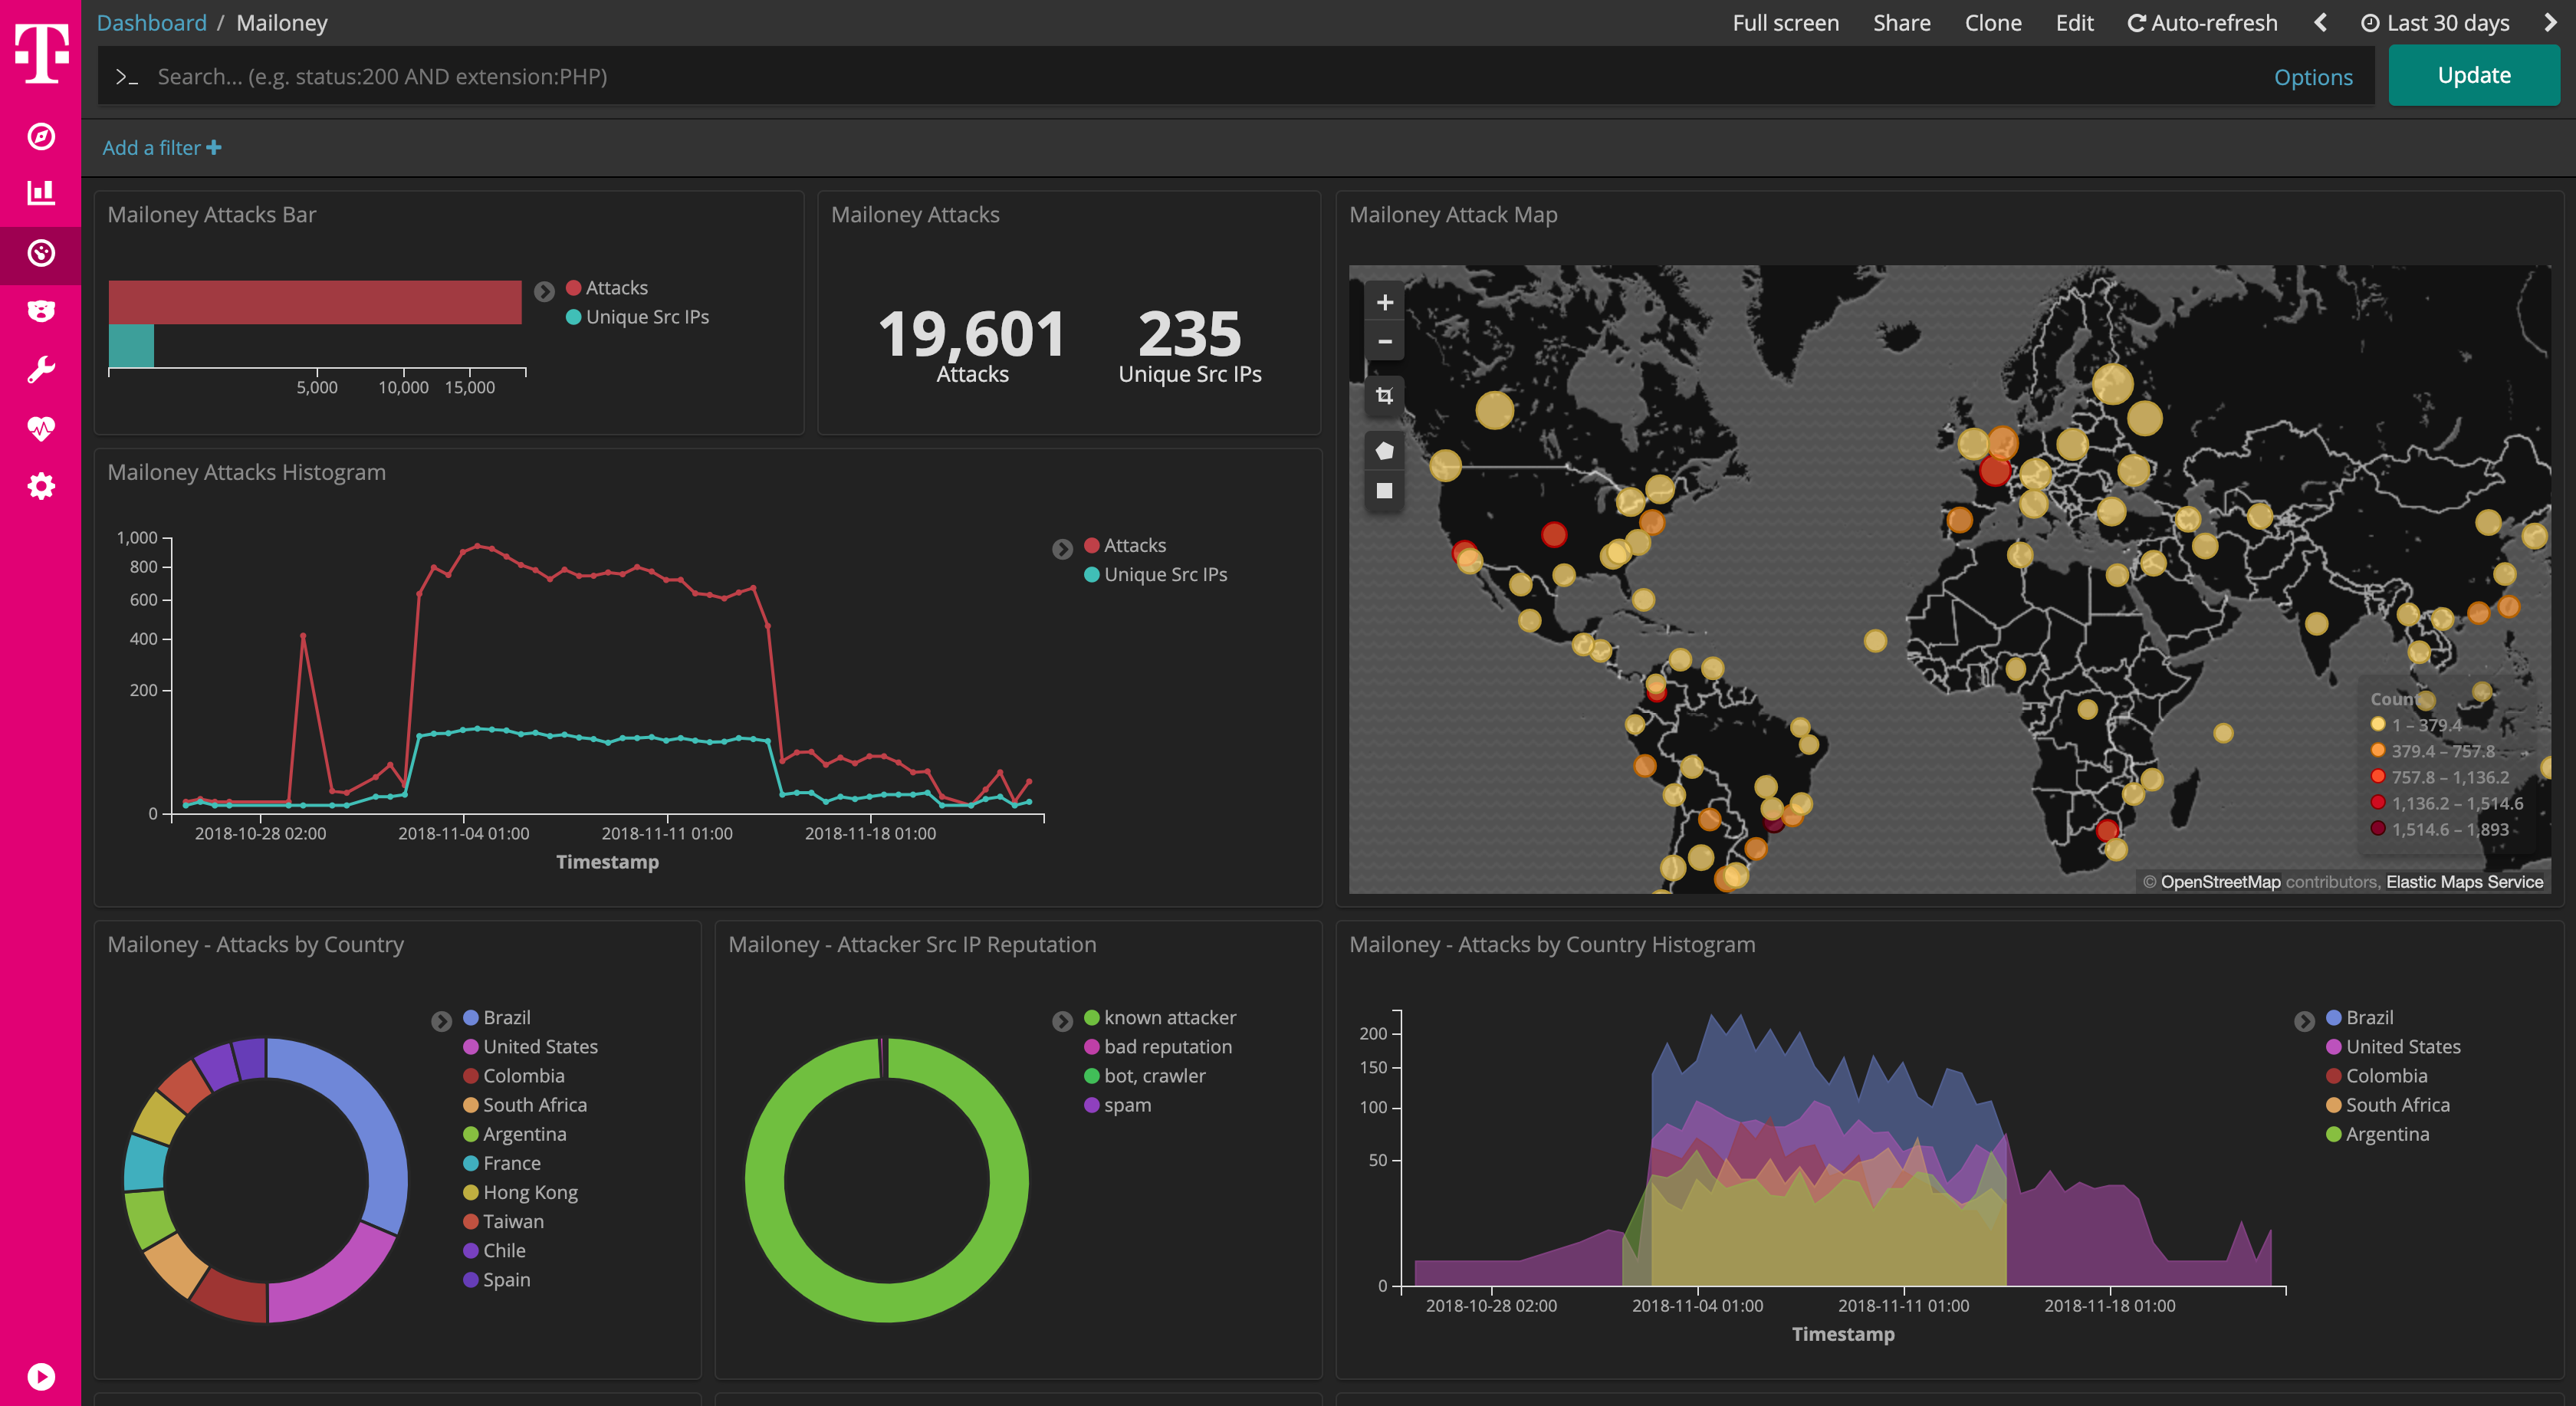The height and width of the screenshot is (1406, 2576).
Task: Switch to Edit mode for the dashboard
Action: point(2074,22)
